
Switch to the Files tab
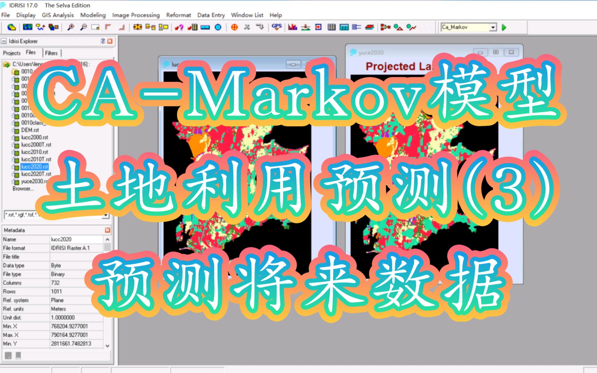pos(31,52)
